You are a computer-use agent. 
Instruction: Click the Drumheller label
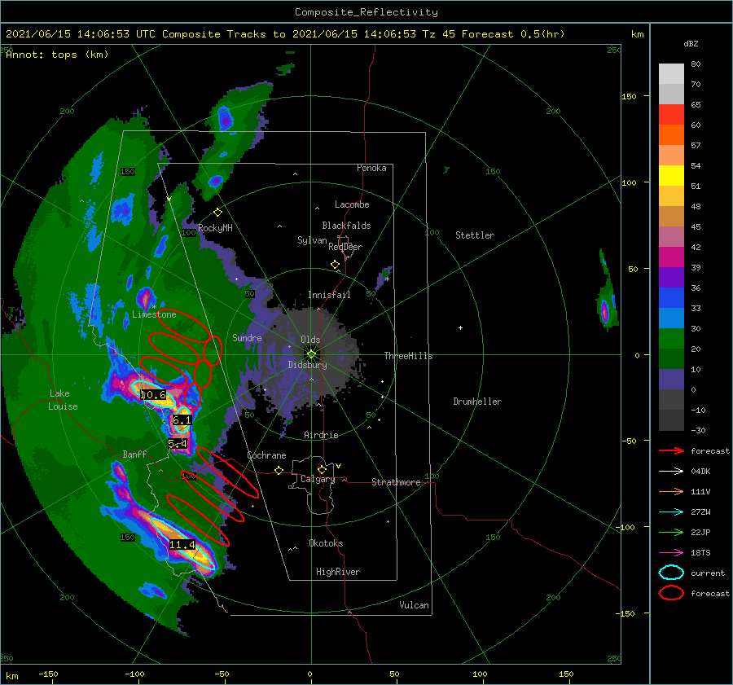(x=477, y=402)
